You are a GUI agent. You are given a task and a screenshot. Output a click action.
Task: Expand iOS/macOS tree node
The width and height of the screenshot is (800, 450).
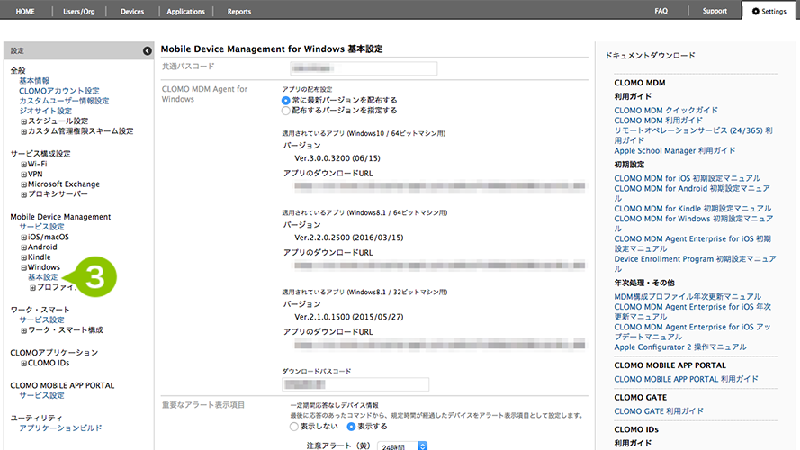click(x=23, y=238)
